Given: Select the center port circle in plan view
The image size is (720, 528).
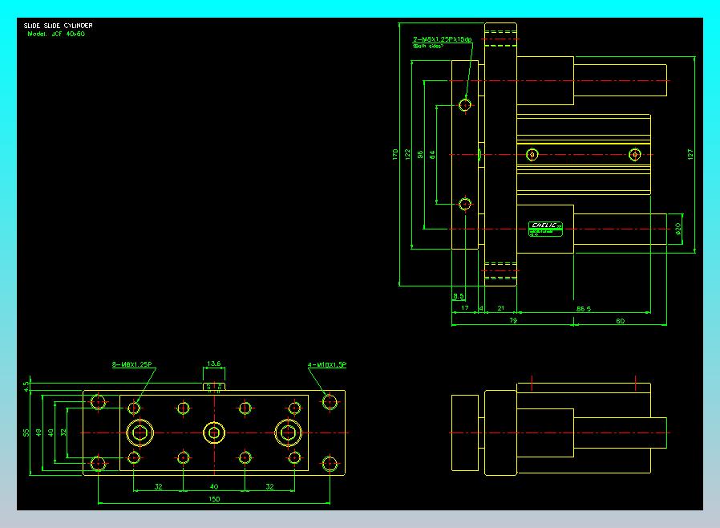Looking at the screenshot, I should click(214, 433).
